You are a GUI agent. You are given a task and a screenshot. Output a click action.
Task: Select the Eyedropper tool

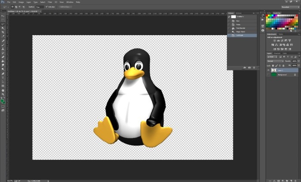point(3,36)
